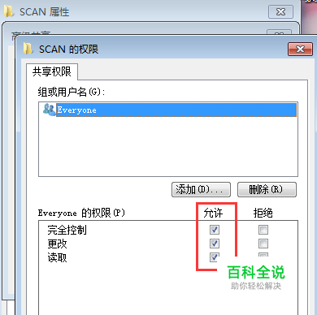Close the SCAN 属性 window
The image size is (317, 315).
280,12
